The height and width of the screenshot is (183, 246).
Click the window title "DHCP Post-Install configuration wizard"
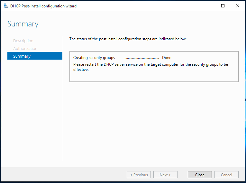[x=43, y=6]
